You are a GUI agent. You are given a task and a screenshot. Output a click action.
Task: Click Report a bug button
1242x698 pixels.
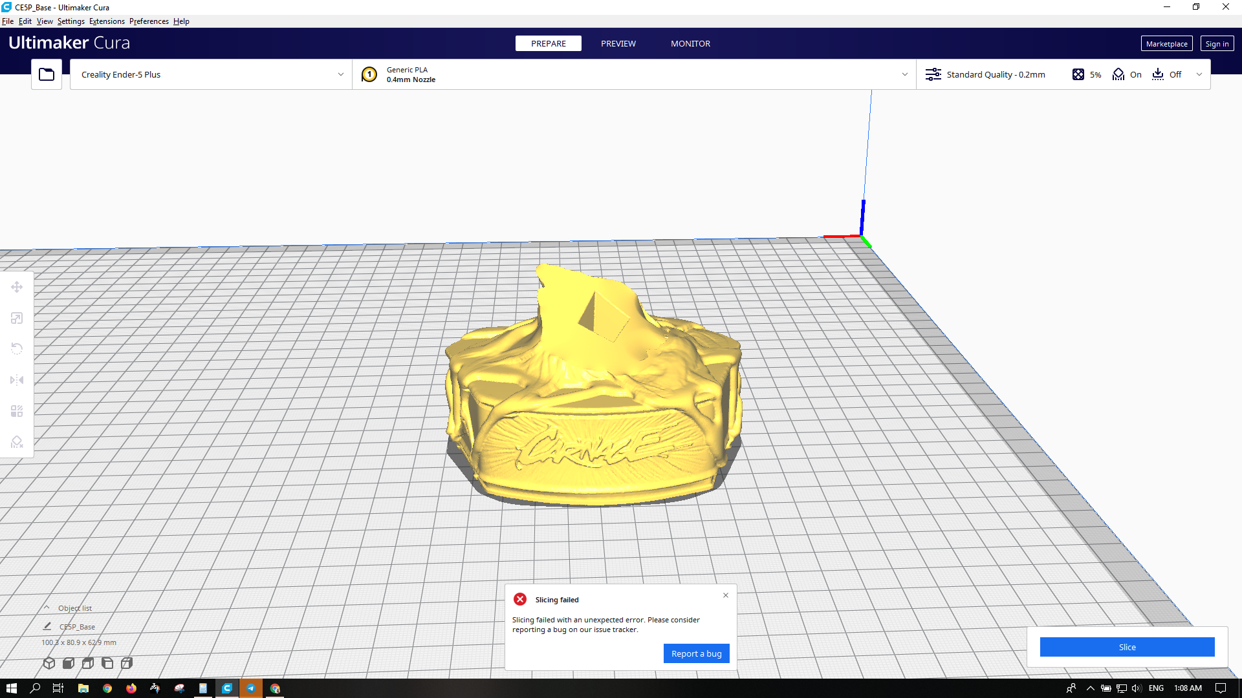697,653
